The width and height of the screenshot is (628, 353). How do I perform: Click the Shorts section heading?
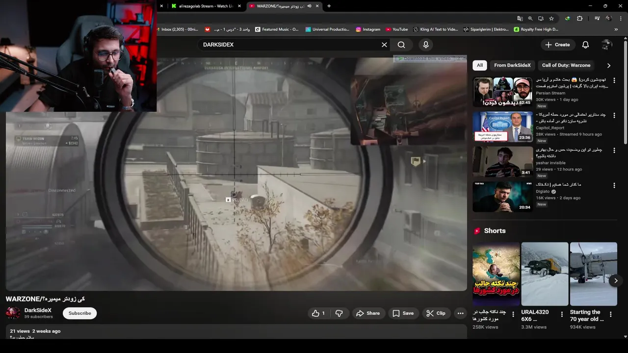[x=495, y=231]
